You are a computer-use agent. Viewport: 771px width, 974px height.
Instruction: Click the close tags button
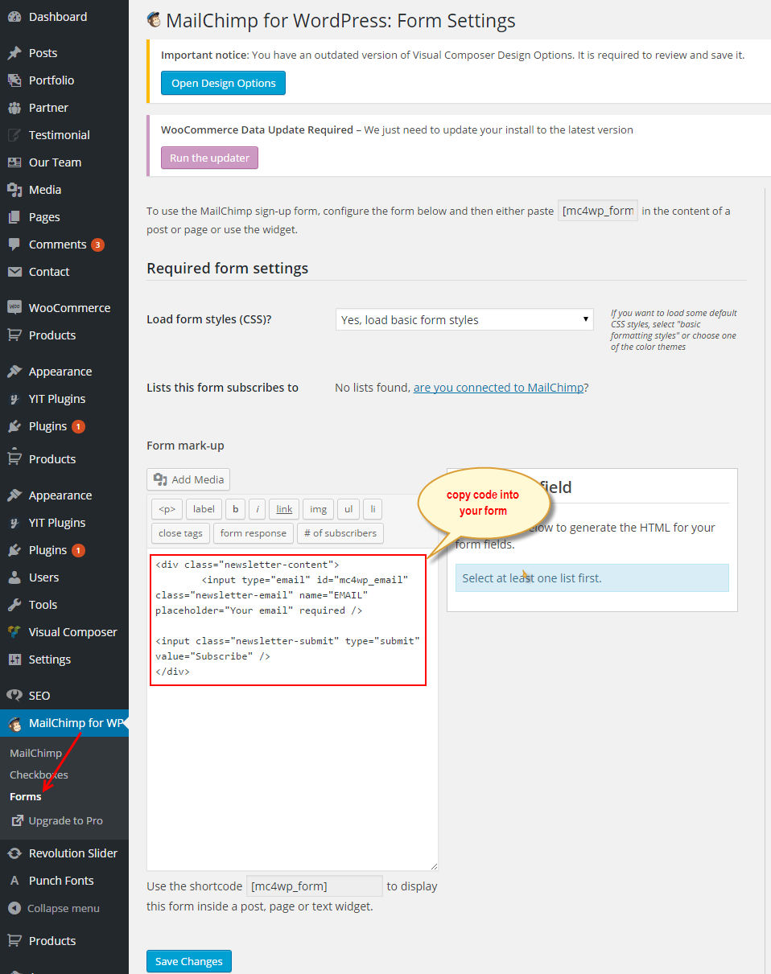click(180, 533)
